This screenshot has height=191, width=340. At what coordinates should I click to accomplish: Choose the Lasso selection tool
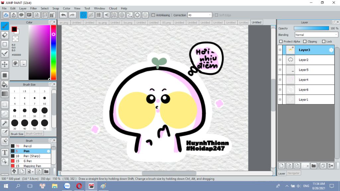[x=5, y=114]
